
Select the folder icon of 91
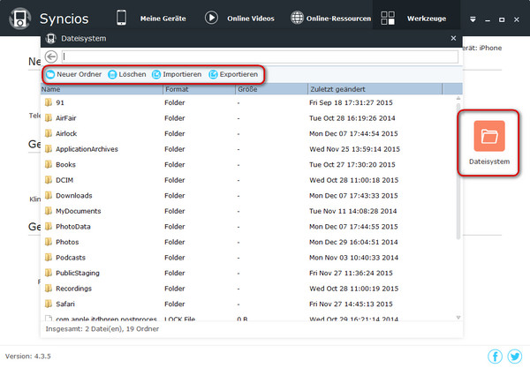pyautogui.click(x=49, y=102)
